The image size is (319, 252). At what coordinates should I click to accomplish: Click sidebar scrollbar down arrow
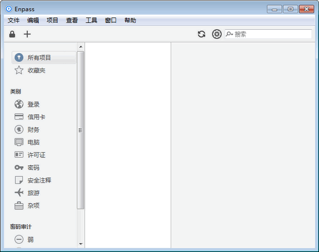tap(81, 243)
